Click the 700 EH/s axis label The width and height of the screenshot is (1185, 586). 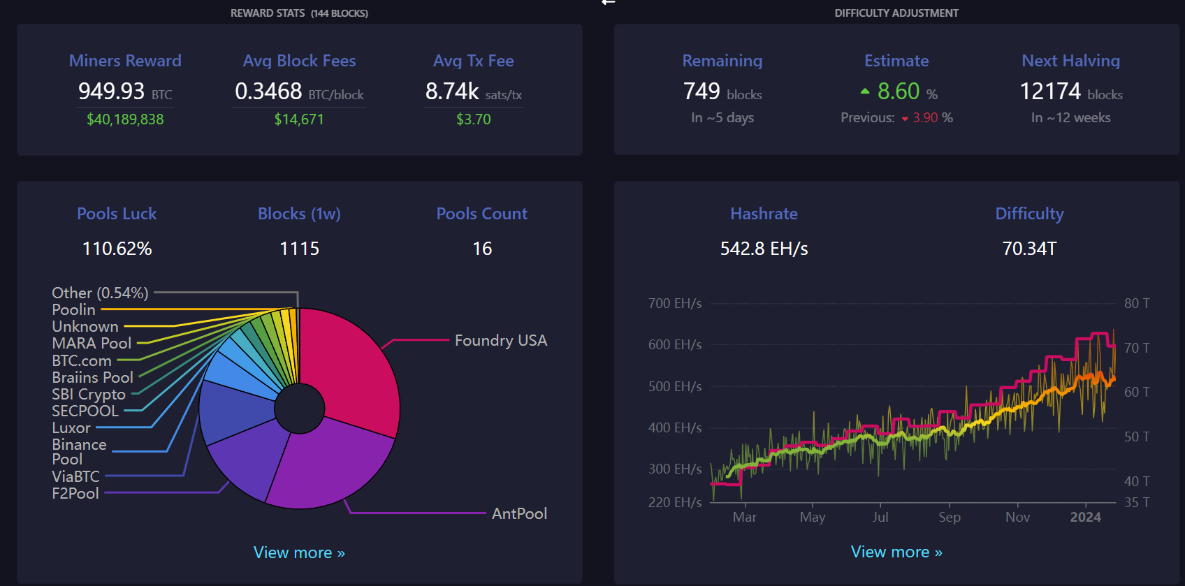(675, 303)
